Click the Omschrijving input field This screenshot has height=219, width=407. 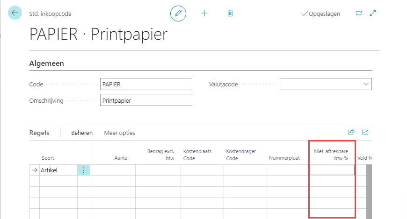click(146, 100)
